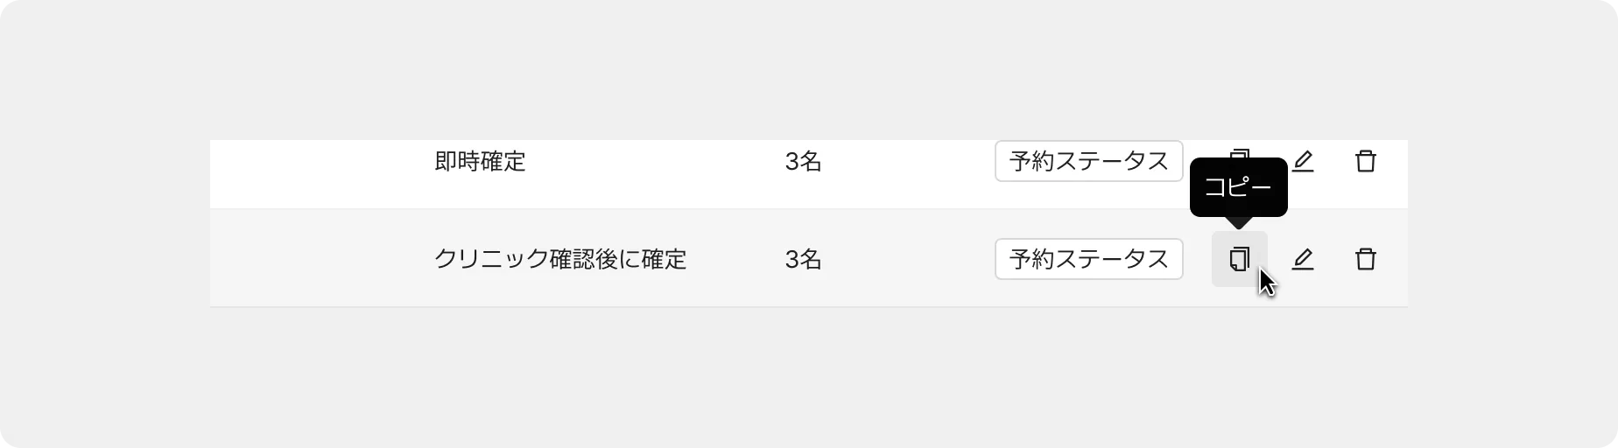Click the 3名 value in the クリニック確認後に確定 row
This screenshot has width=1618, height=448.
click(x=803, y=259)
